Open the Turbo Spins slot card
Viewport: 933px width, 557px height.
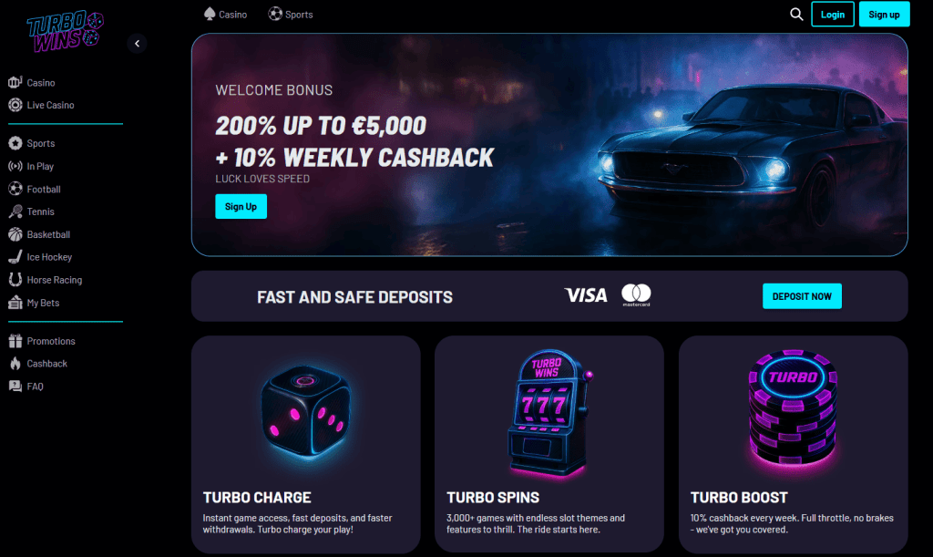[549, 444]
